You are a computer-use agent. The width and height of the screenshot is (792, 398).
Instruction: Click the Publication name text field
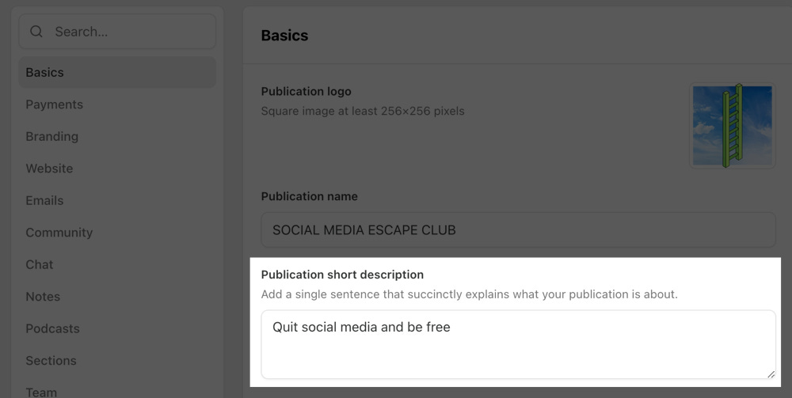point(518,230)
